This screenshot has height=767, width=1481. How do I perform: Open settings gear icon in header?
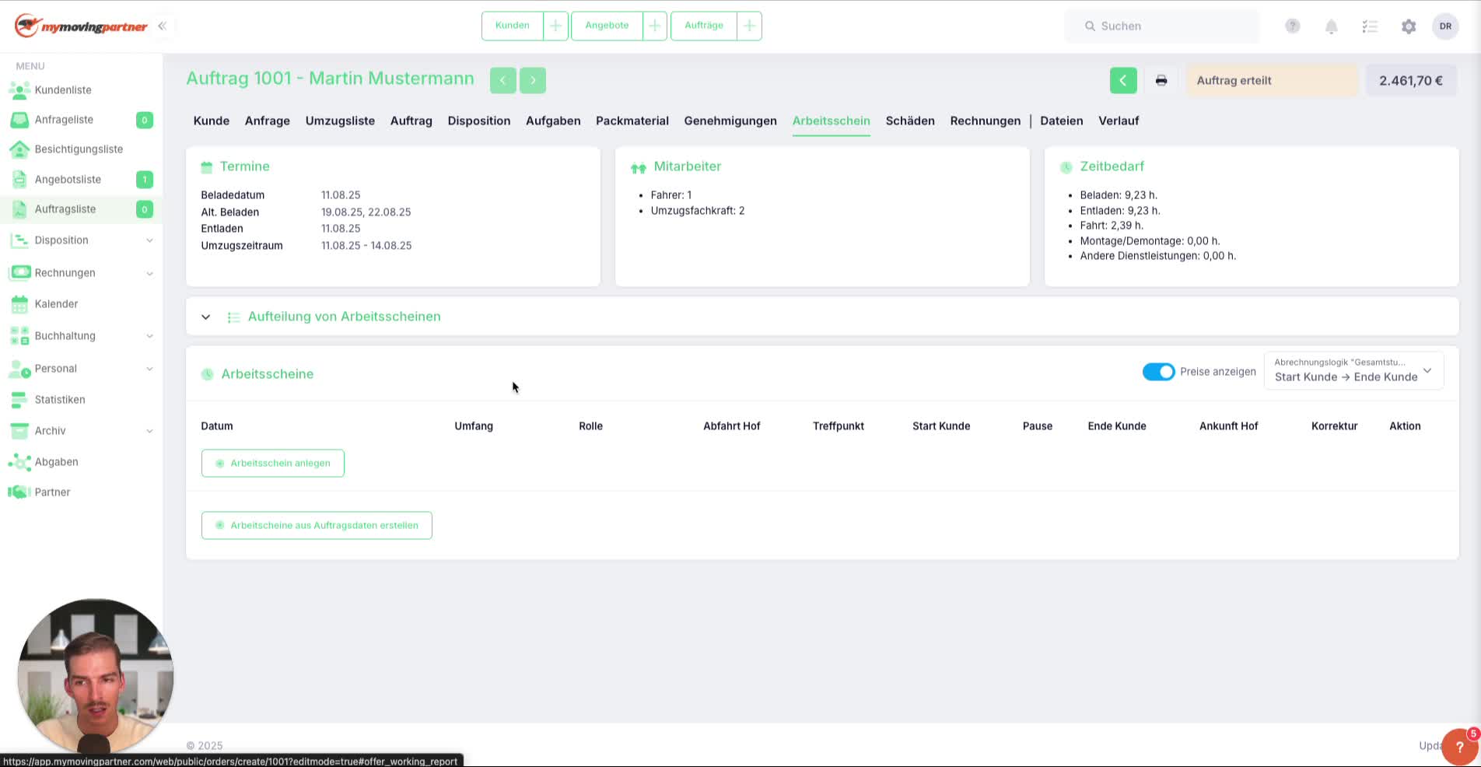tap(1409, 26)
